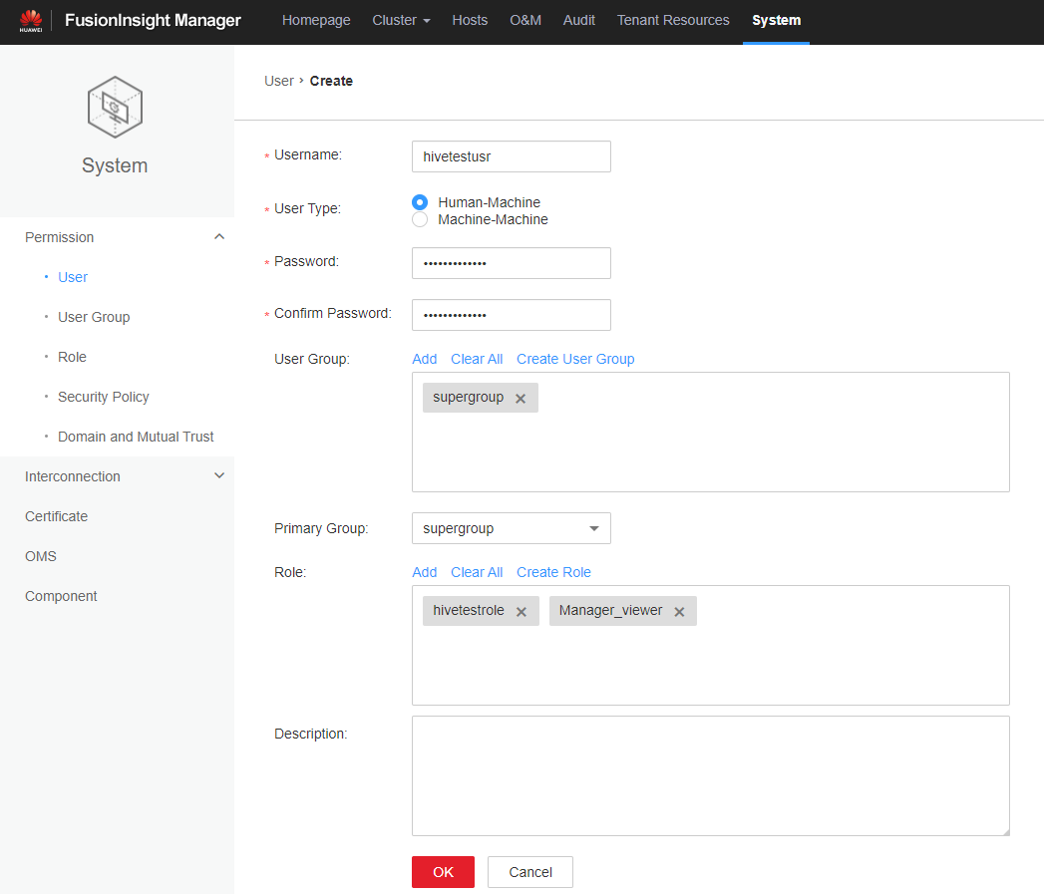The image size is (1044, 894).
Task: Click the System cube icon in sidebar
Action: coord(115,107)
